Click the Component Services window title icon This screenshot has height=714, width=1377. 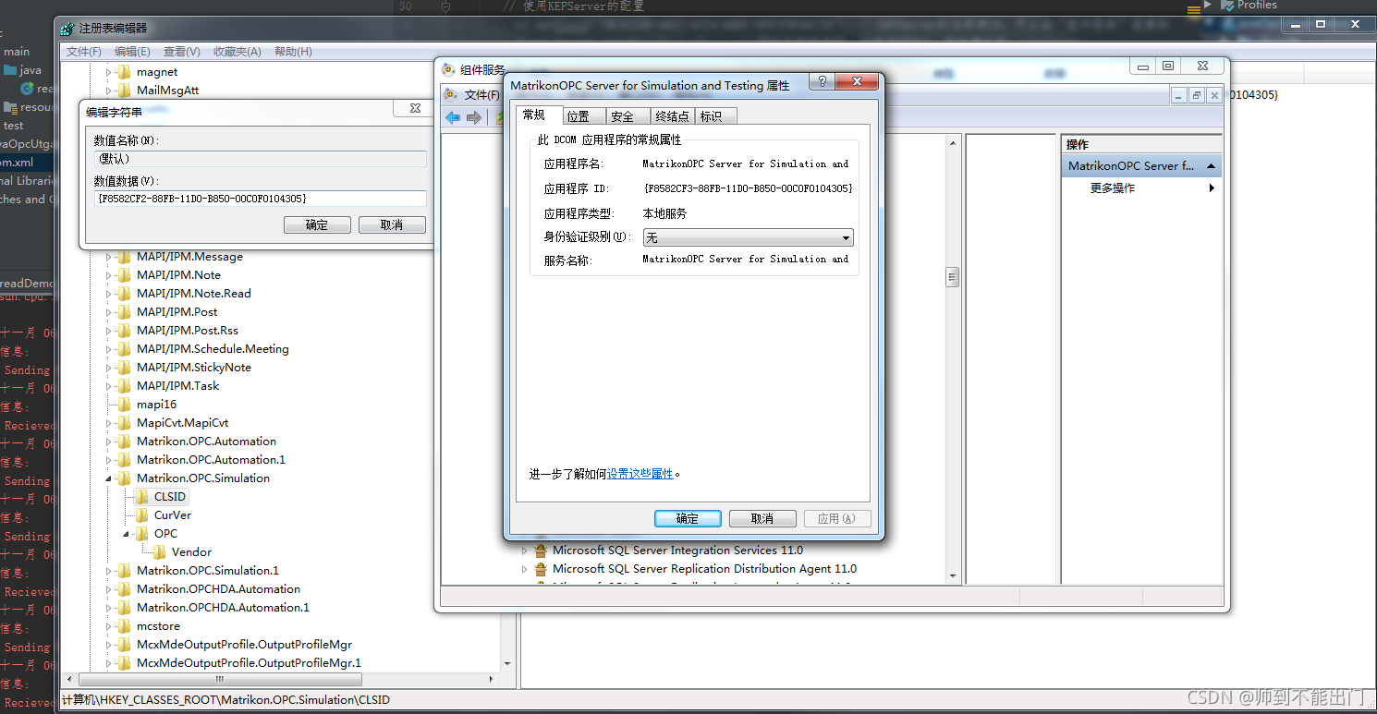tap(449, 69)
